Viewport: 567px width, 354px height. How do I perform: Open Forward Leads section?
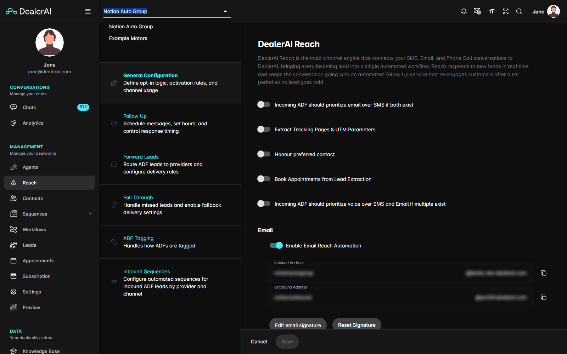[170, 164]
